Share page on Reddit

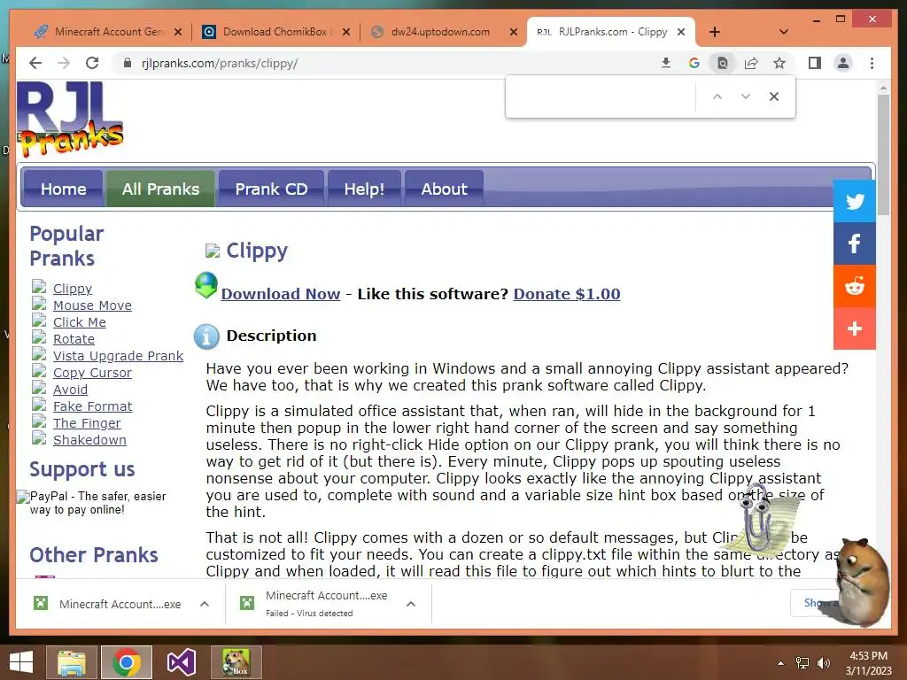(855, 286)
